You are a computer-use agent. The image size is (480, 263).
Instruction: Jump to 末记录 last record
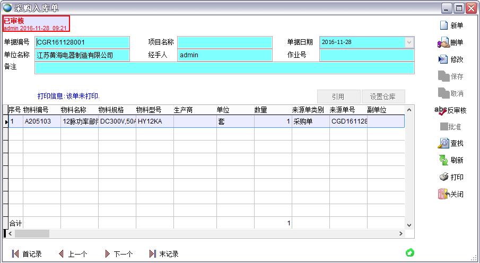click(153, 254)
